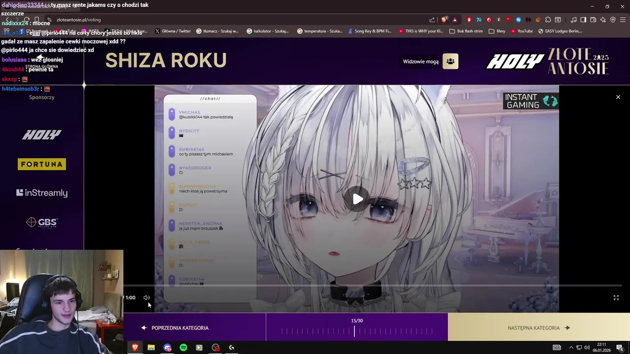Open the EASY Lodges Berlin bookmark
This screenshot has width=630, height=354.
560,31
